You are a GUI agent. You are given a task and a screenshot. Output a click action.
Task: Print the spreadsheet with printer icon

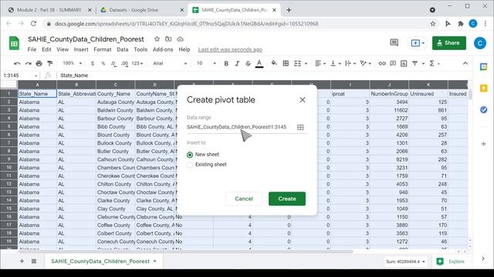coord(39,63)
